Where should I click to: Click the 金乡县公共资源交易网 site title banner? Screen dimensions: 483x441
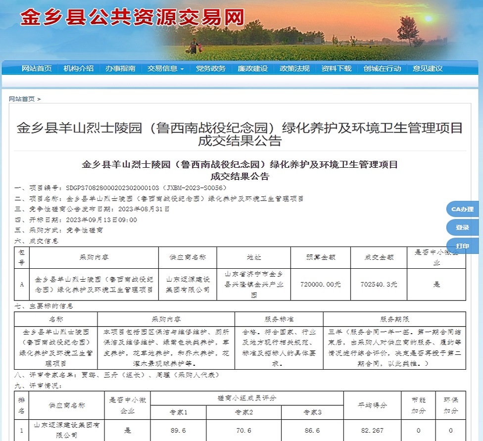133,17
